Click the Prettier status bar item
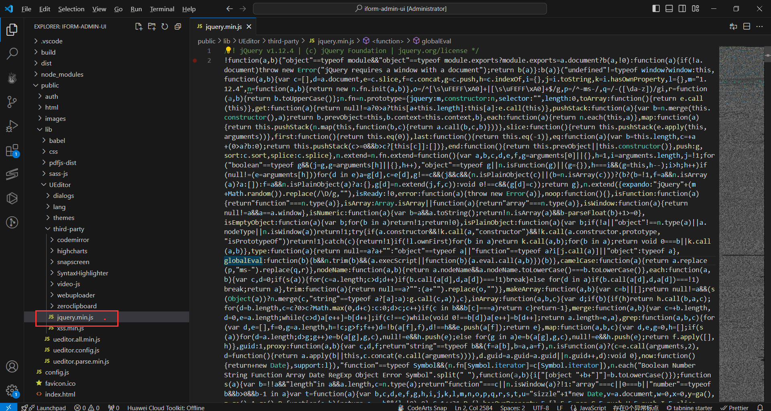 pyautogui.click(x=734, y=407)
